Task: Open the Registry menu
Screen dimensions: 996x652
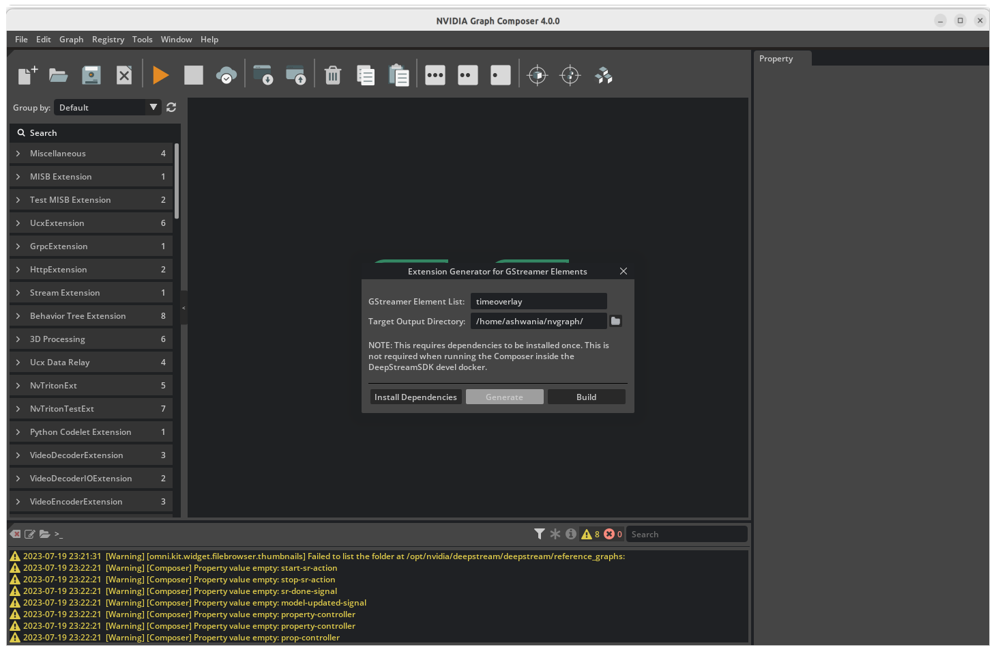Action: [x=108, y=40]
